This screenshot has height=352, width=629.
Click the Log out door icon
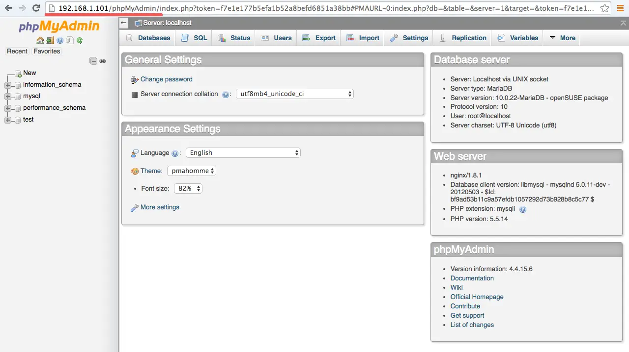50,41
